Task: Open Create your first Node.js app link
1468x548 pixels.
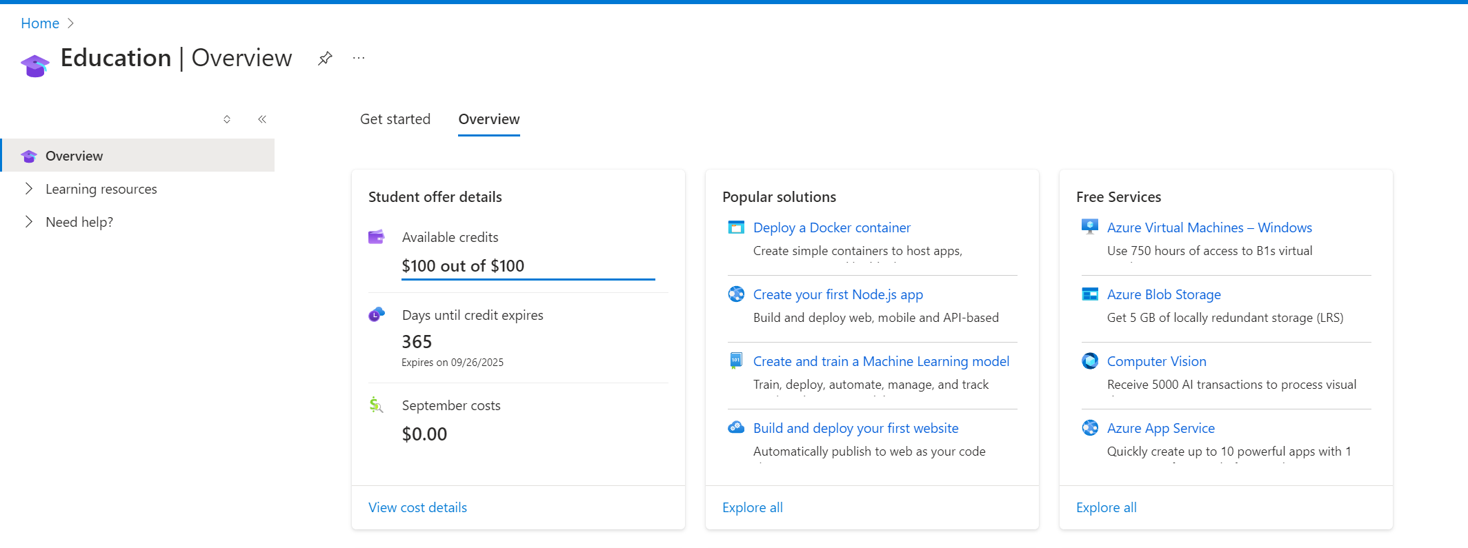Action: [838, 294]
